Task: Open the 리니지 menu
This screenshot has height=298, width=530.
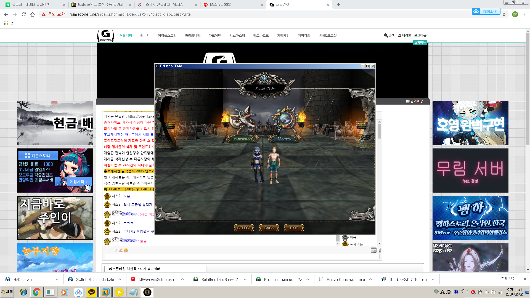Action: (x=145, y=36)
